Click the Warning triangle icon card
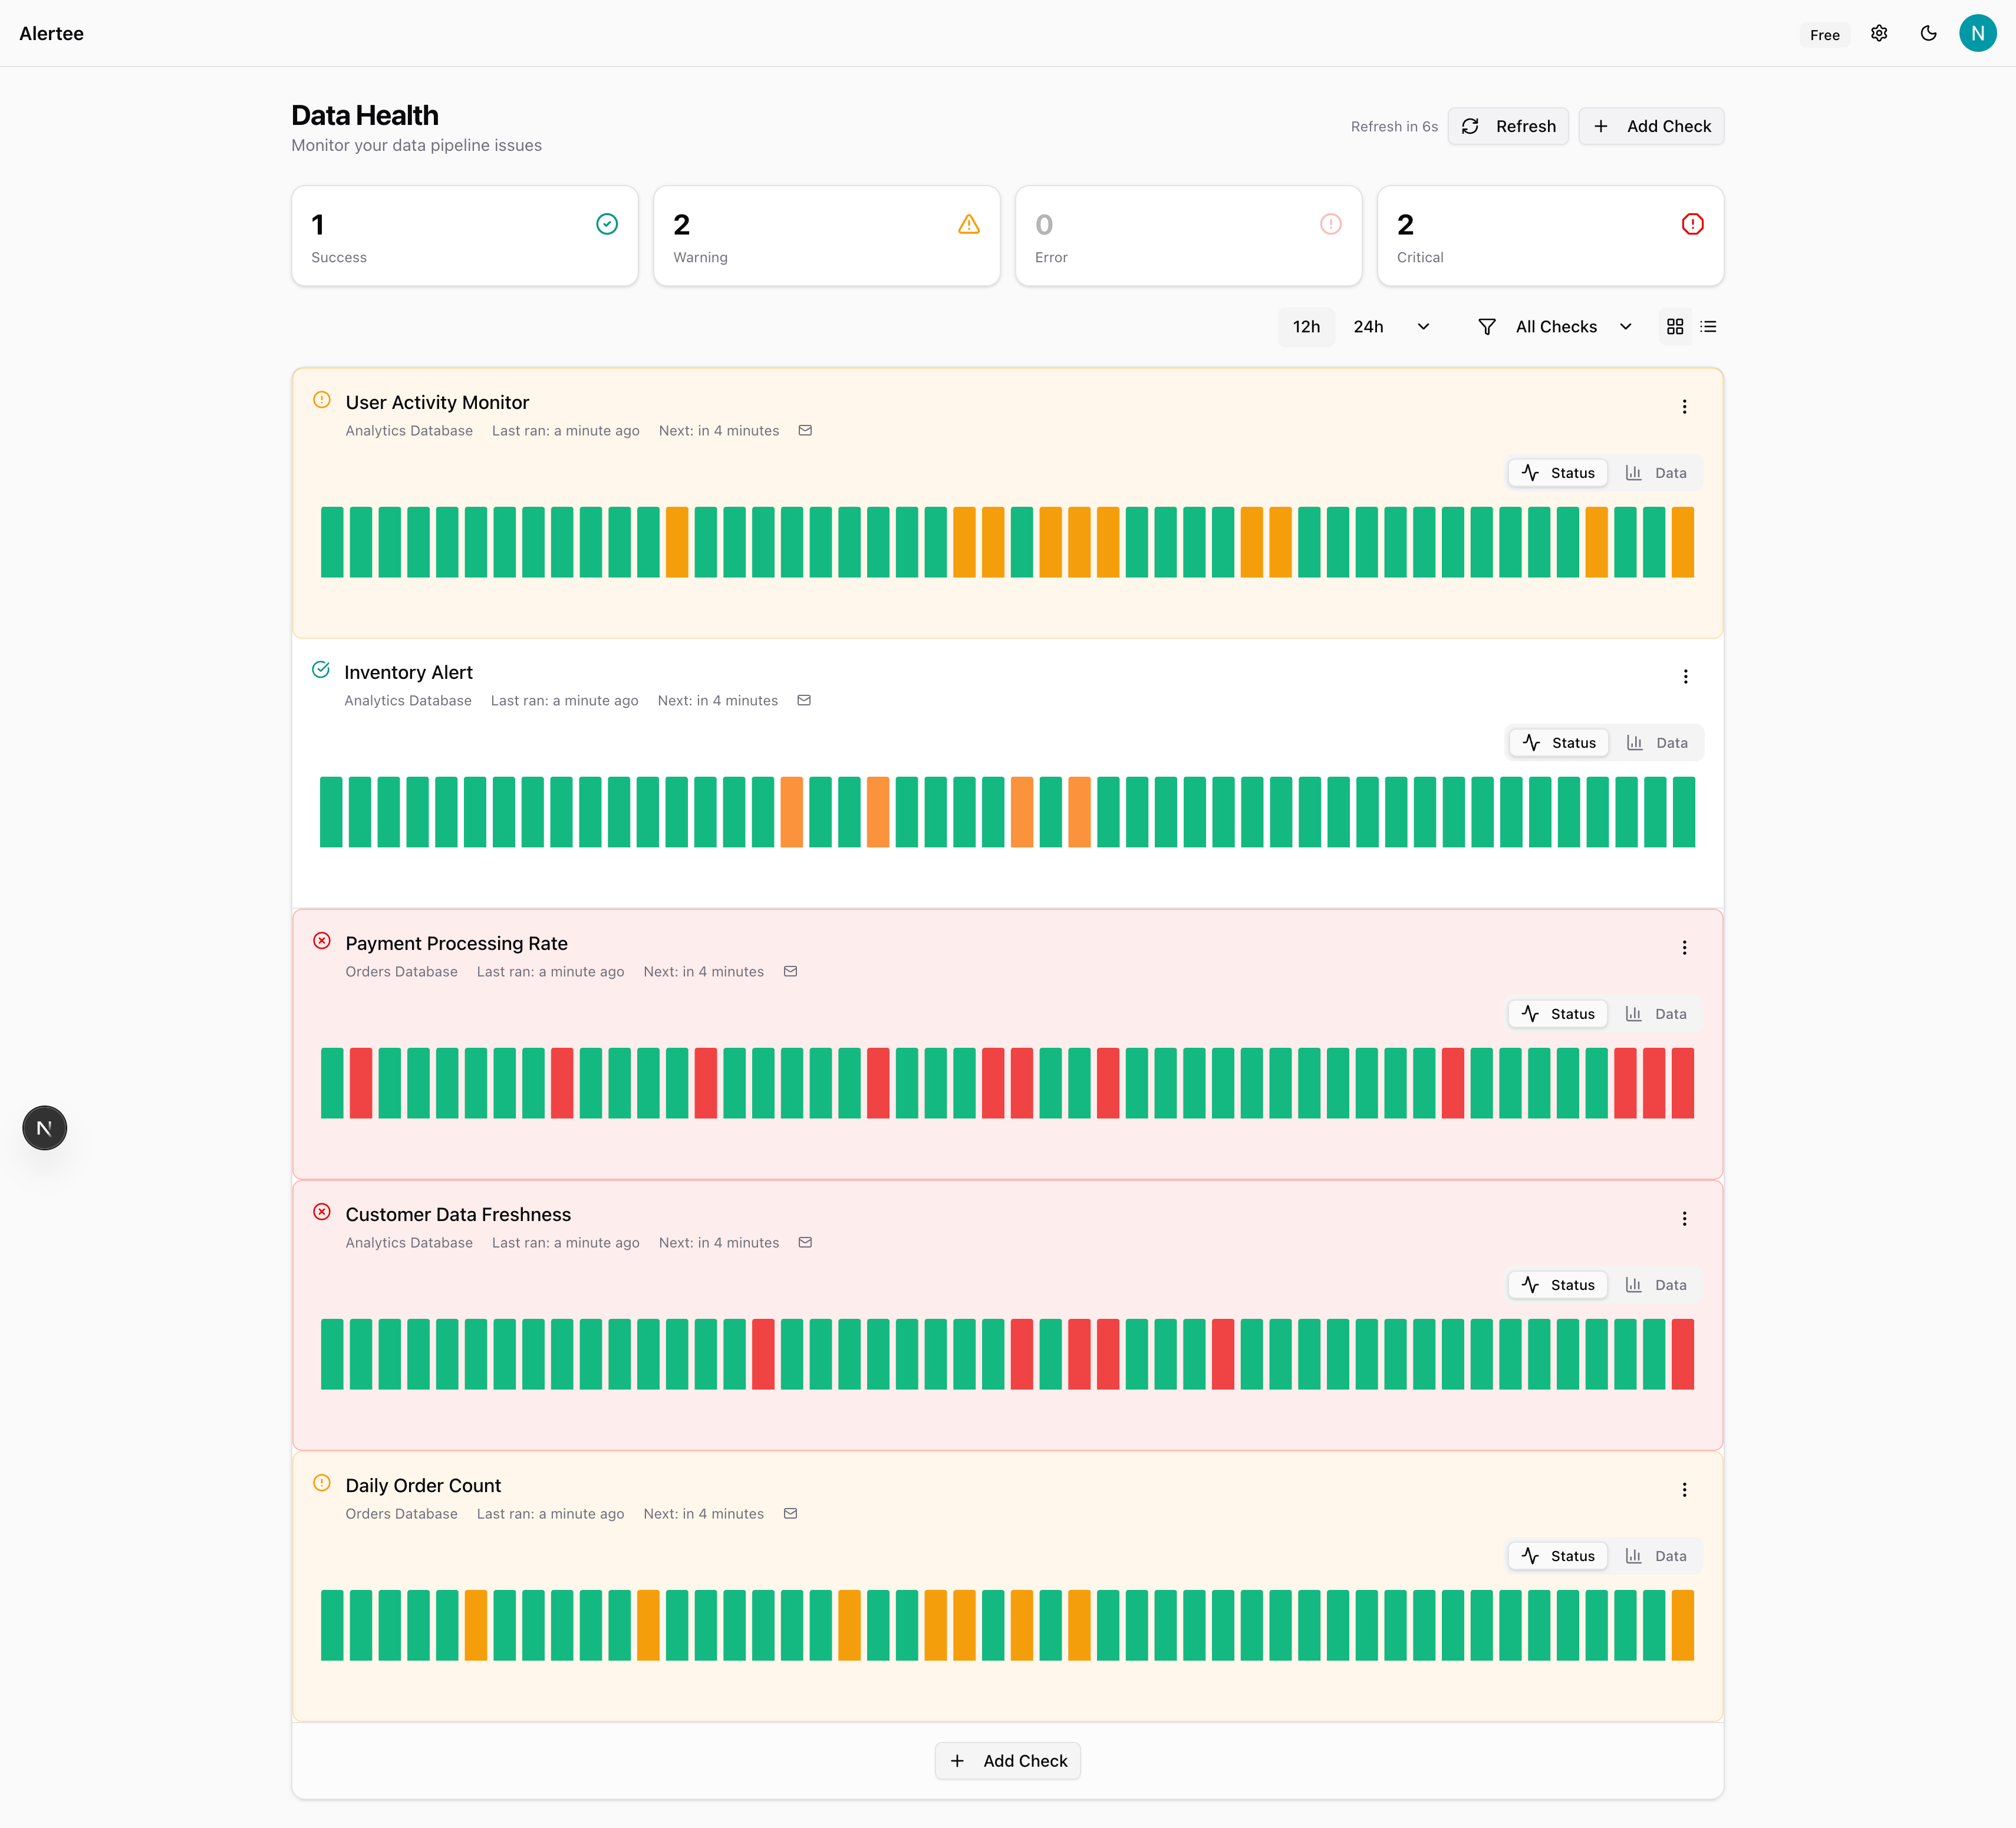Screen dimensions: 2016x1828 tap(968, 224)
